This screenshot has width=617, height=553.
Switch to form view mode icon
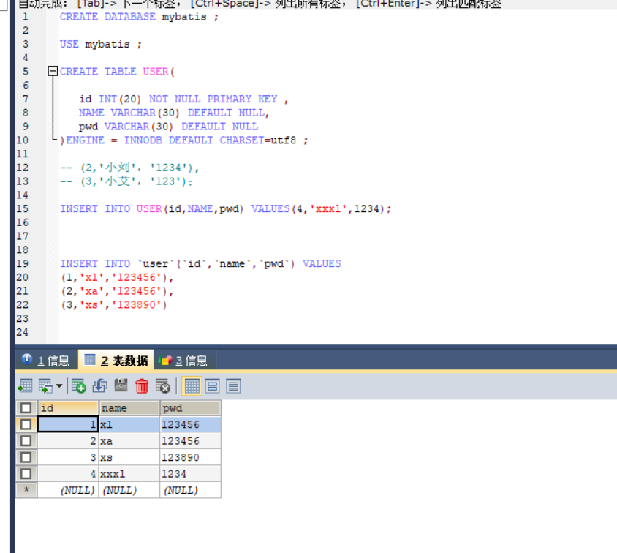(213, 386)
